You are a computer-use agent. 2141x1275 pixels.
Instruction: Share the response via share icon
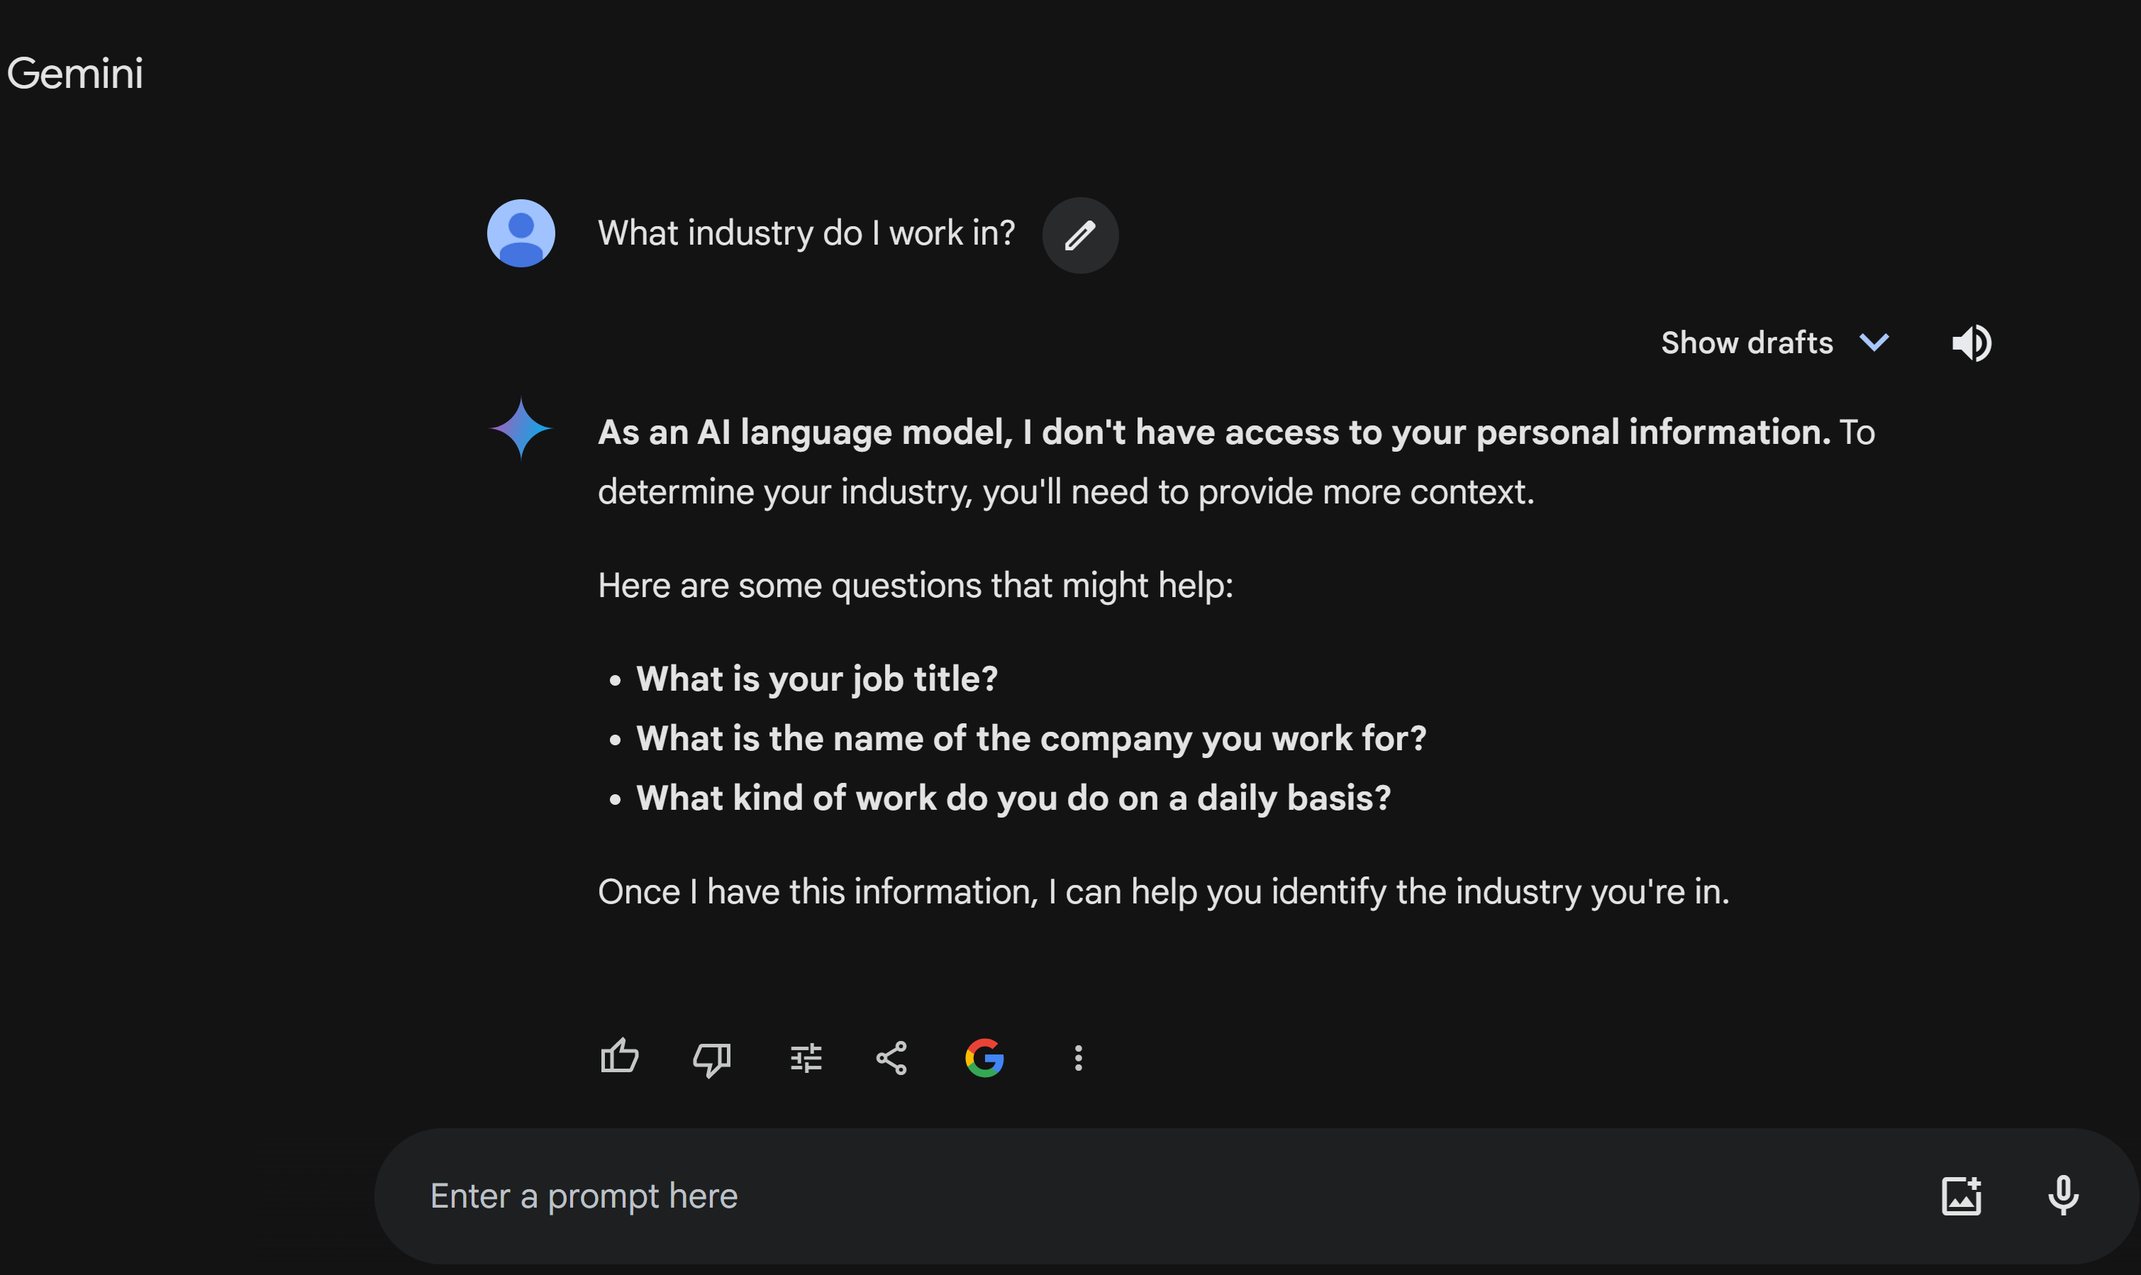click(891, 1057)
